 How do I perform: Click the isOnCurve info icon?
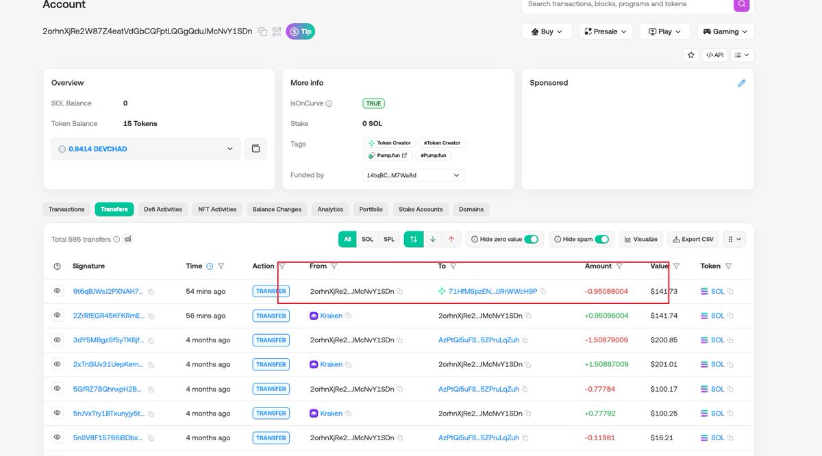click(x=329, y=104)
